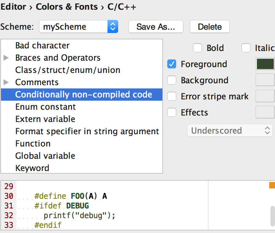Click the orange warning marker in preview
The image size is (275, 233).
(x=272, y=185)
